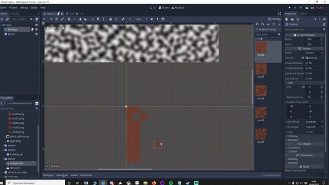This screenshot has width=329, height=185.
Task: Play the current scene clapper icon
Action: click(x=307, y=8)
